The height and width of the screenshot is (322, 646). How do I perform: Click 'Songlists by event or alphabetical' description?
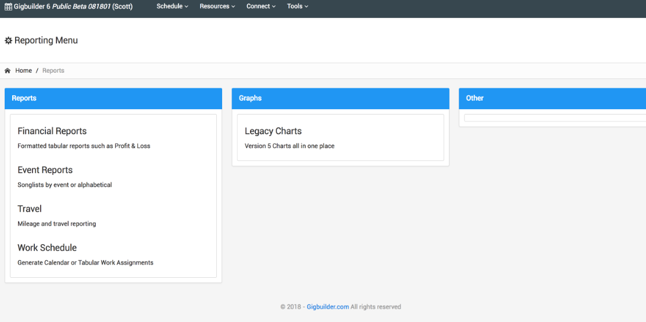coord(65,185)
